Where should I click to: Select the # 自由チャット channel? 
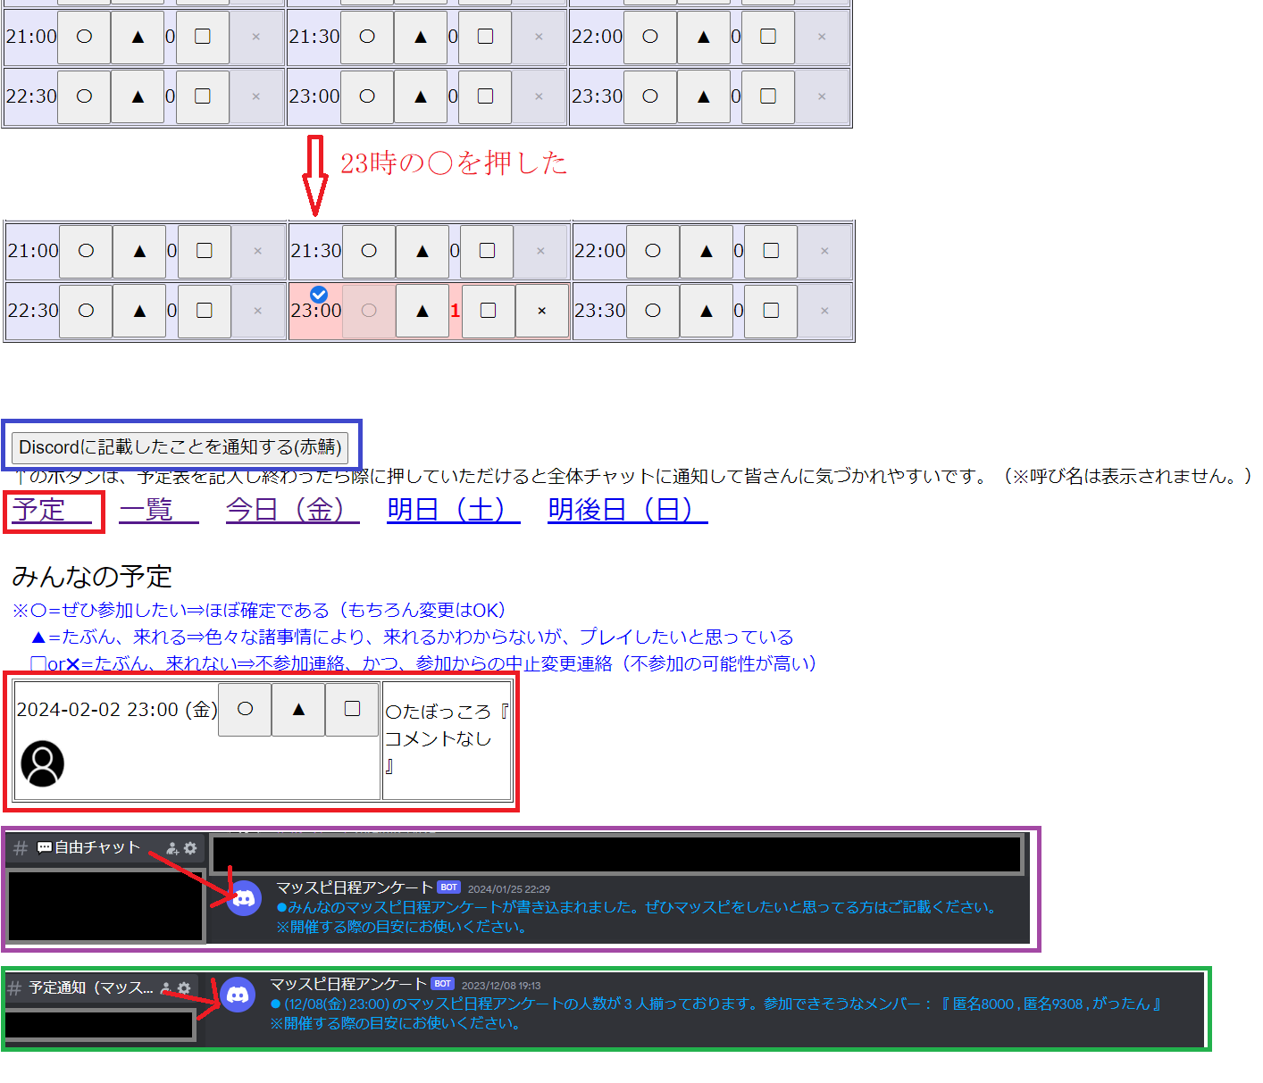pos(88,847)
